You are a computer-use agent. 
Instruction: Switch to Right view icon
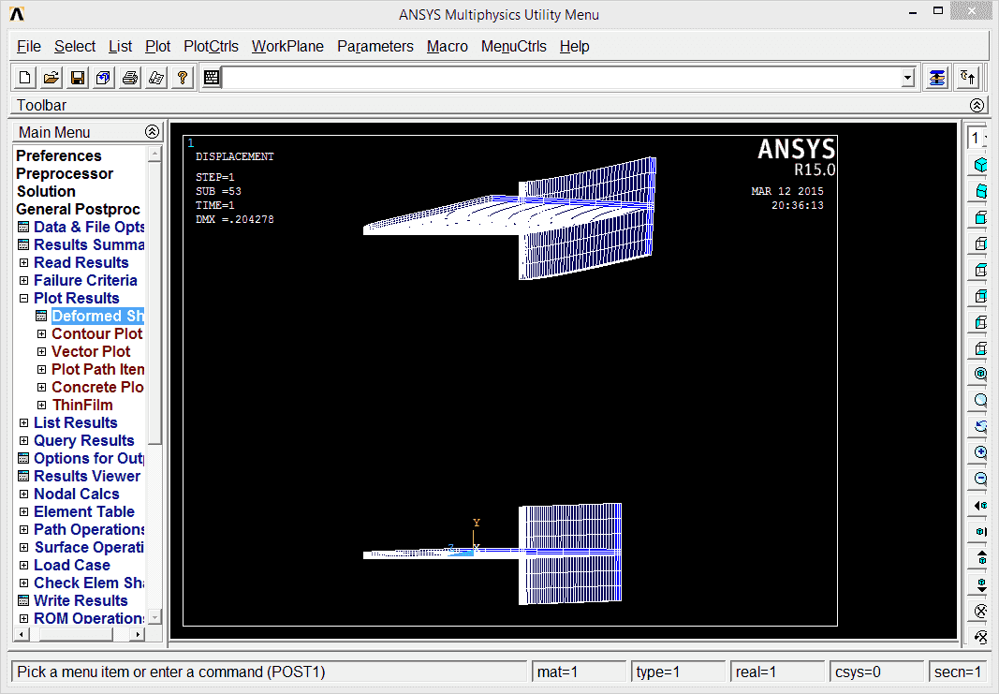(x=980, y=243)
